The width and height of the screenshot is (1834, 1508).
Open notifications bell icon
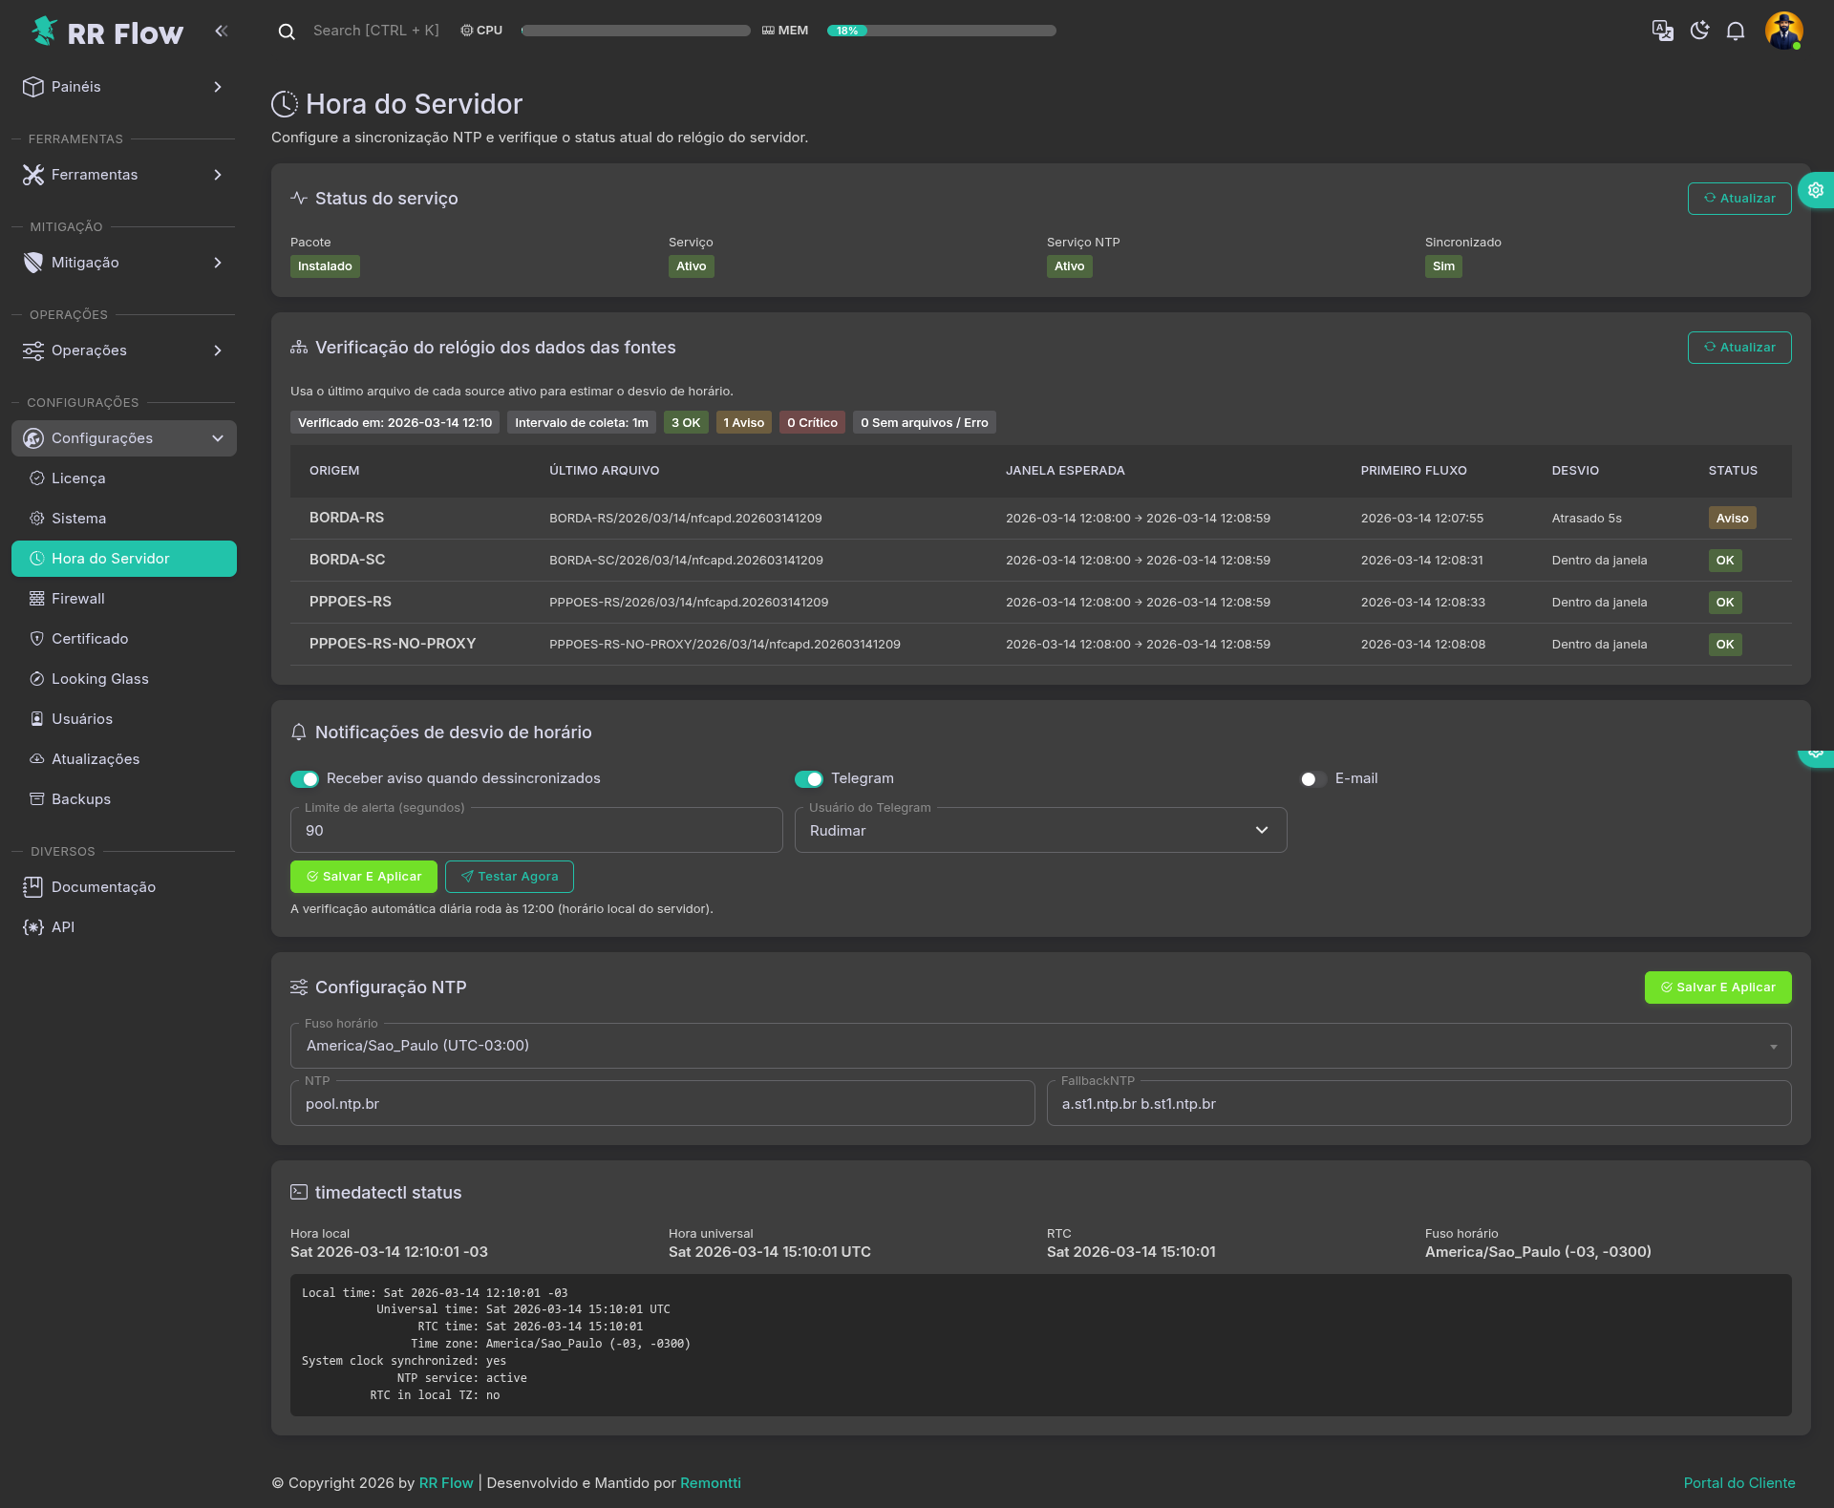[1736, 31]
